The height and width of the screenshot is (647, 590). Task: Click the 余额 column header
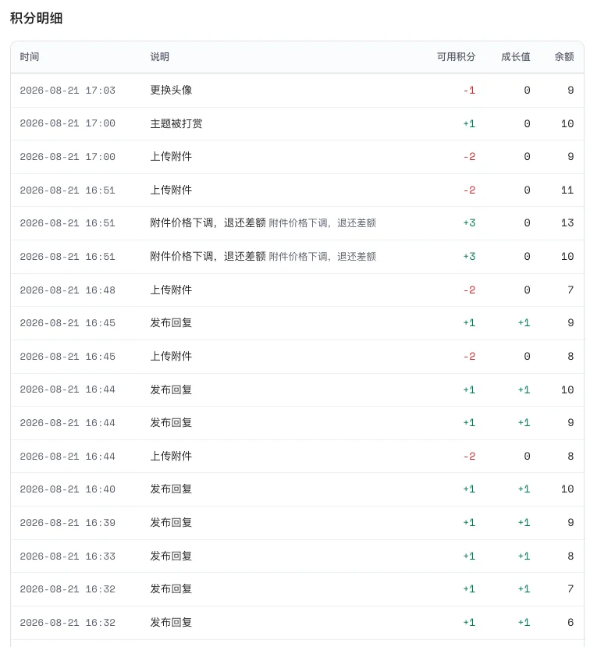tap(564, 56)
